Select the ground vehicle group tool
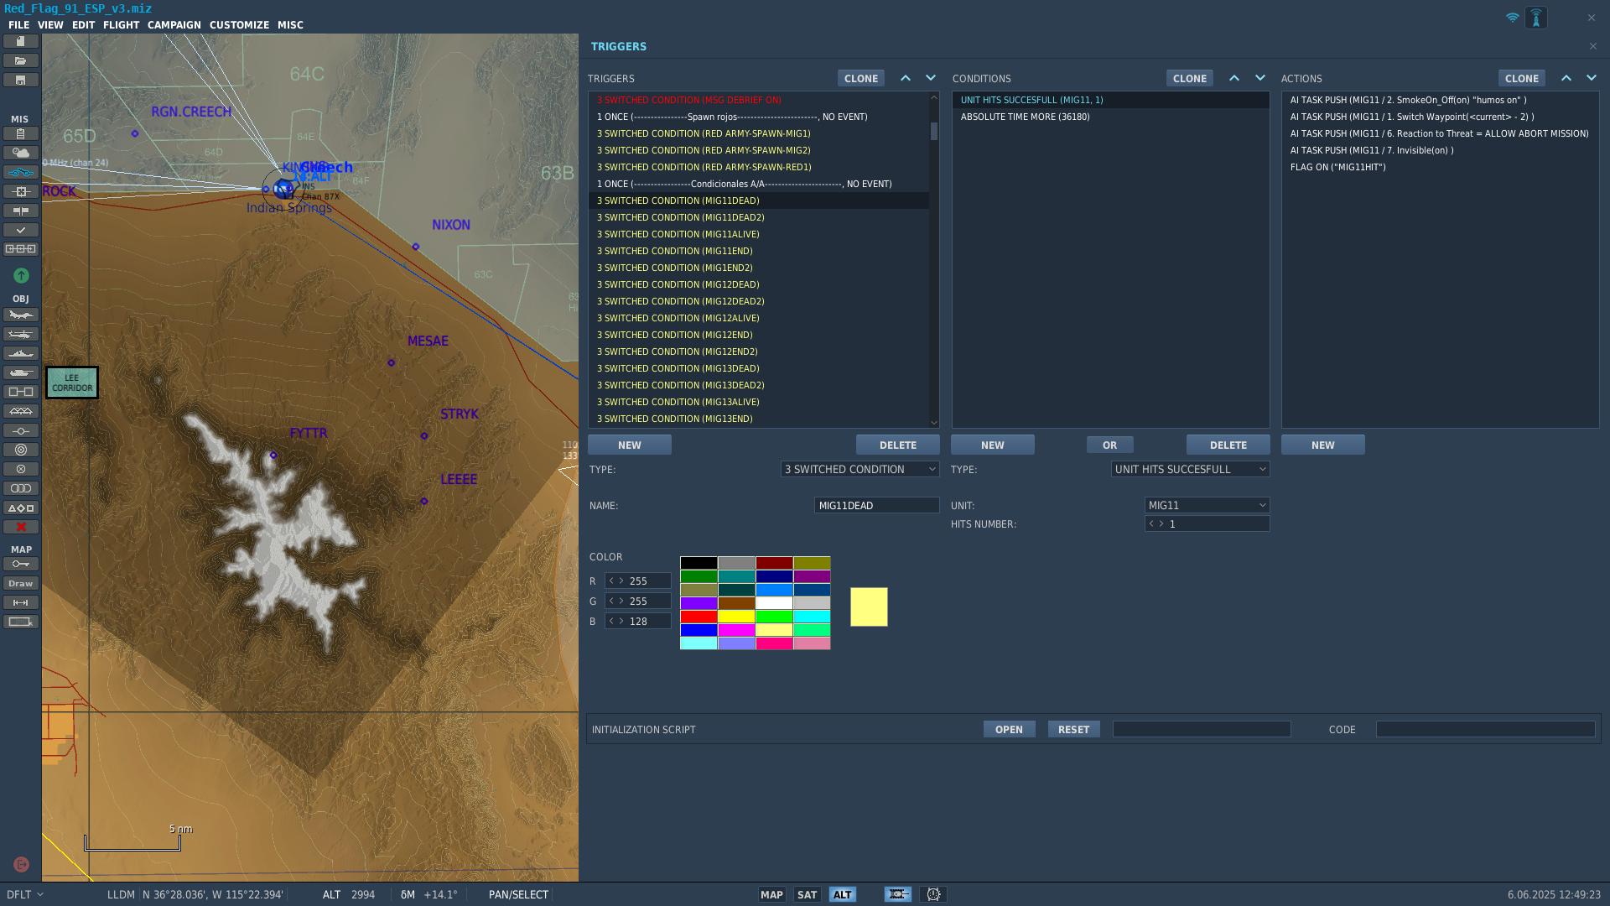Image resolution: width=1610 pixels, height=906 pixels. [21, 373]
